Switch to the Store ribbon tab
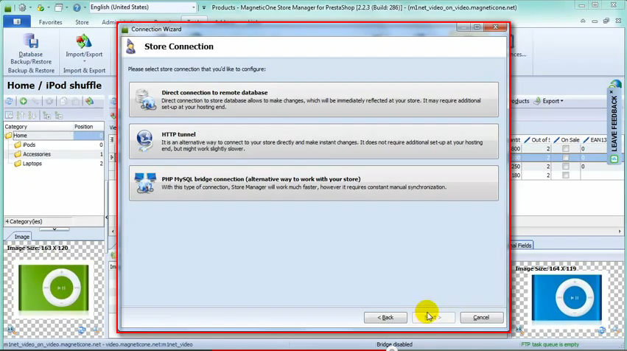The width and height of the screenshot is (627, 351). coord(82,22)
